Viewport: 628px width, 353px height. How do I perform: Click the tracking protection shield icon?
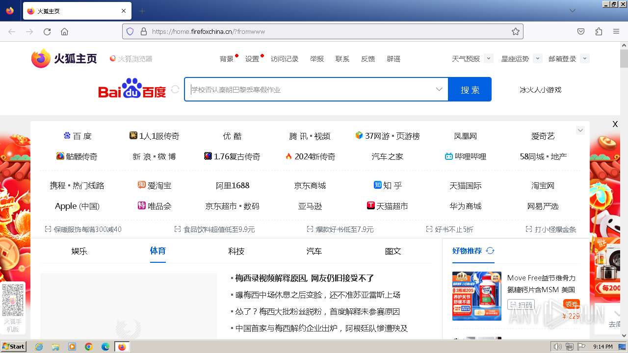130,31
